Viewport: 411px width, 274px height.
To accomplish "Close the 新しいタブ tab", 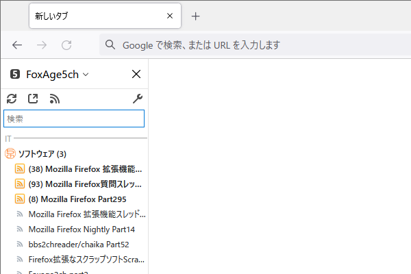I will coord(170,16).
